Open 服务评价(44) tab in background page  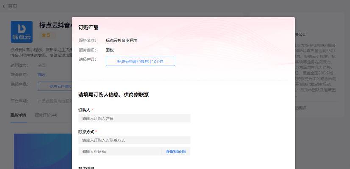pyautogui.click(x=46, y=115)
